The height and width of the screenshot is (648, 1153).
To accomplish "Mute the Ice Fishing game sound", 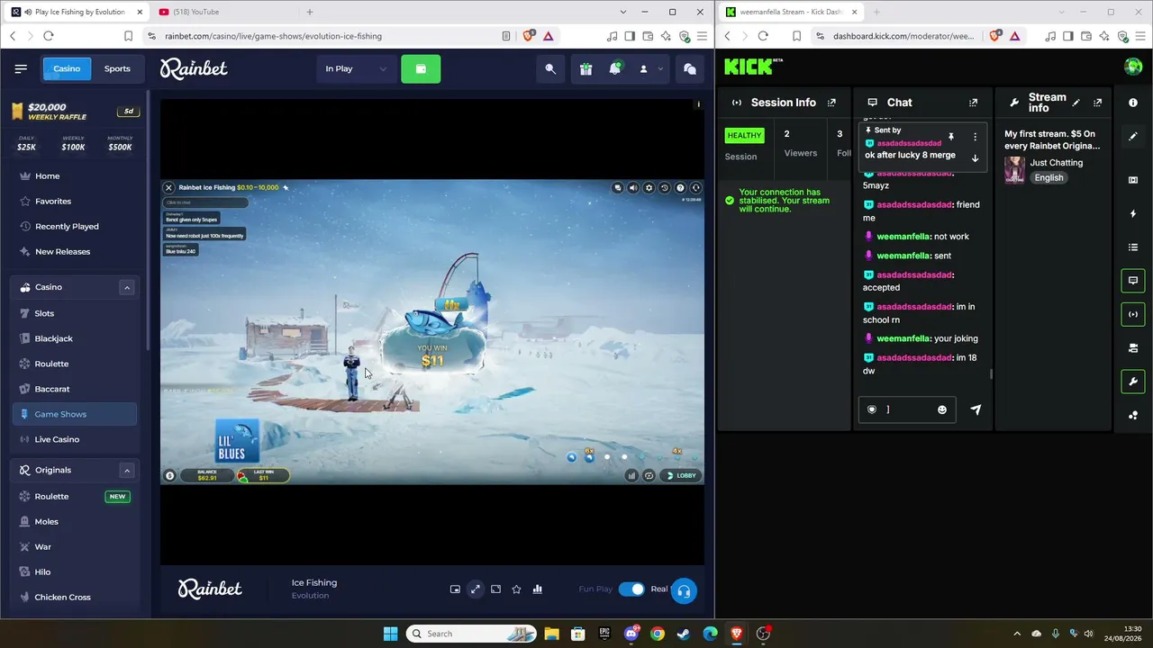I will [x=633, y=188].
